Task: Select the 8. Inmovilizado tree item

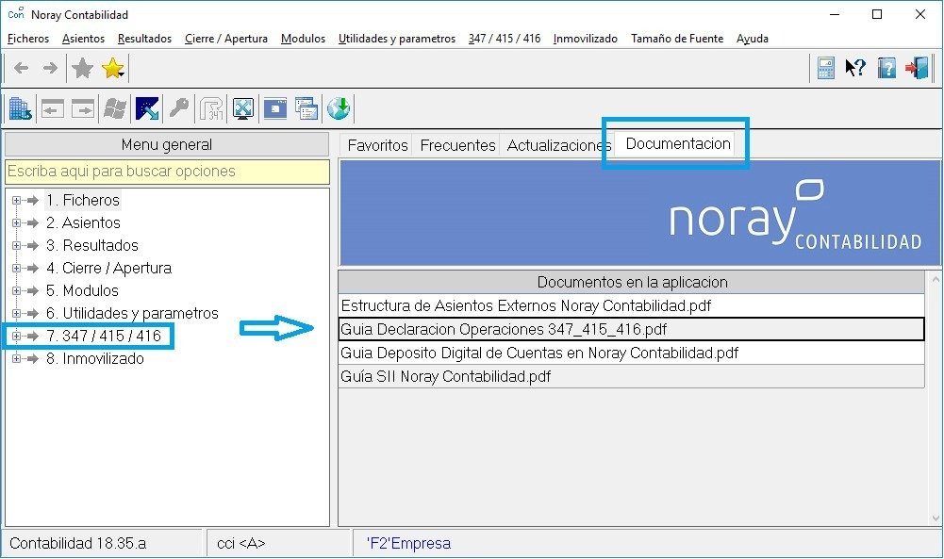Action: [x=95, y=358]
